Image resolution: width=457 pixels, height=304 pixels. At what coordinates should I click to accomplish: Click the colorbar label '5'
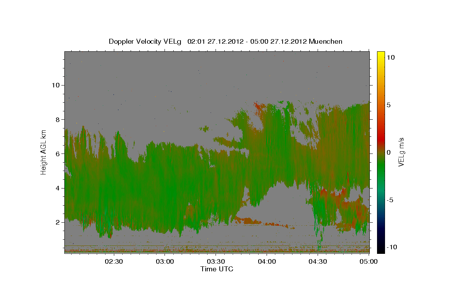point(389,105)
